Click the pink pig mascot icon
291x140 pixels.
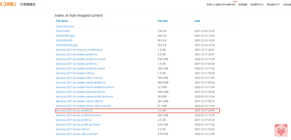click(281, 130)
